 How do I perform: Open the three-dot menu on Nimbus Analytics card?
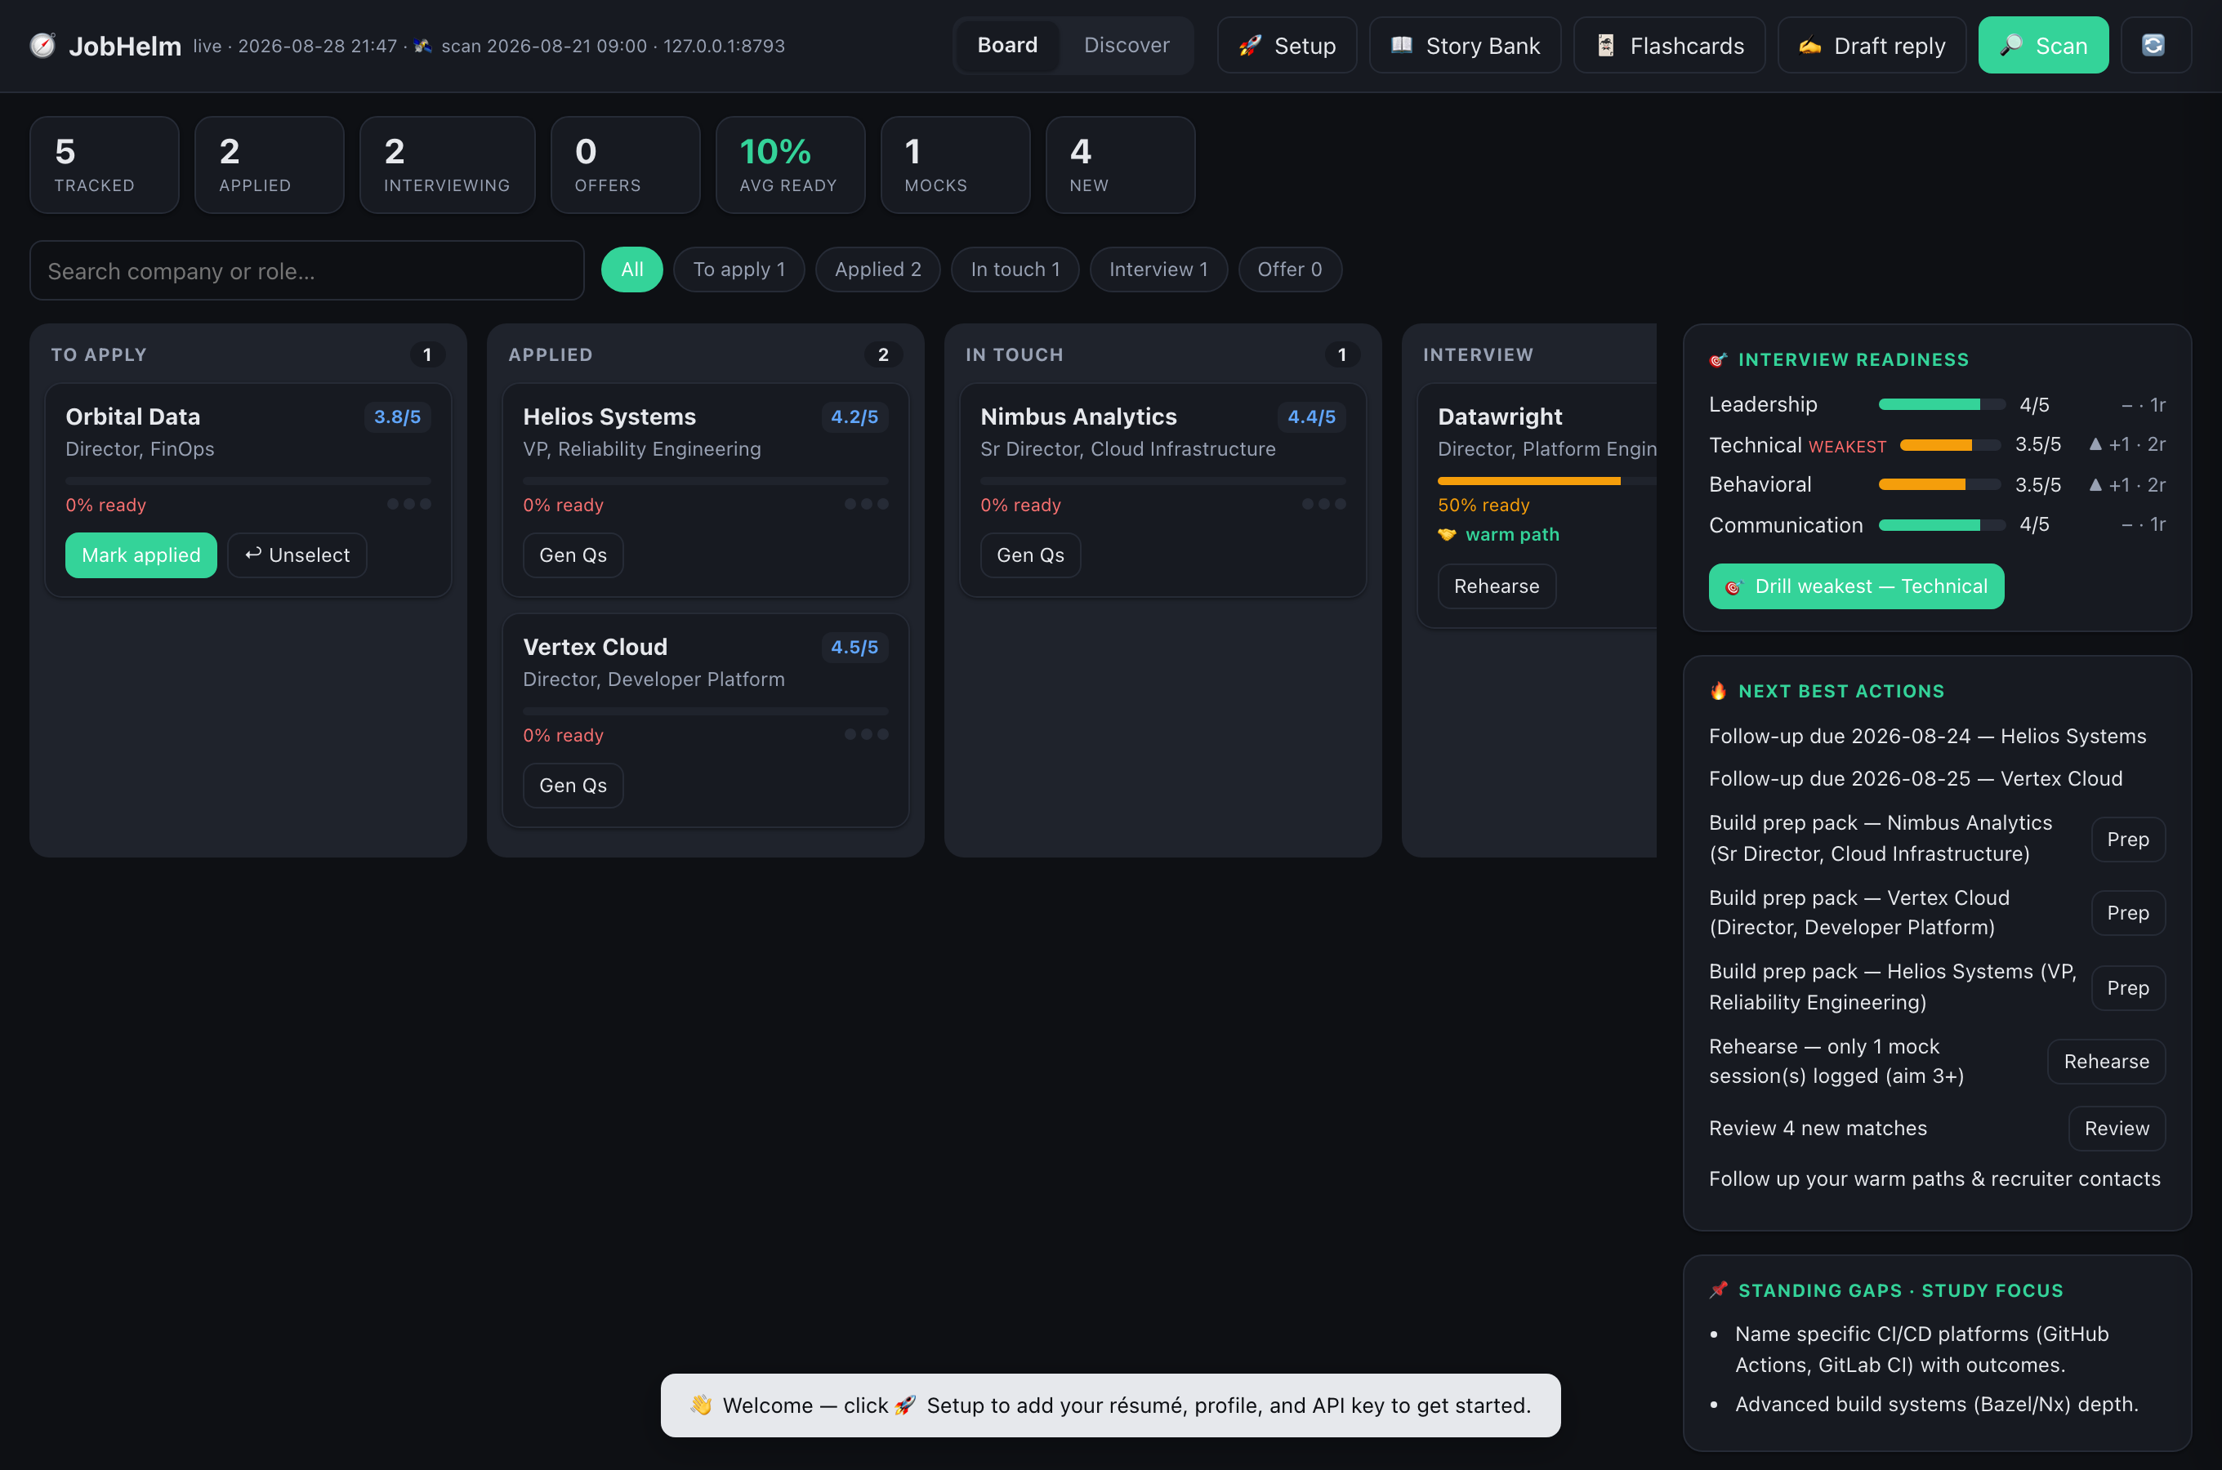coord(1324,505)
